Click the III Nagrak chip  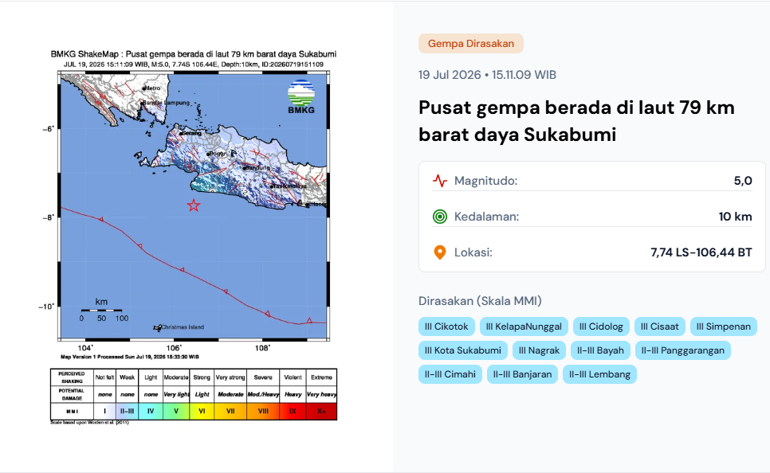pyautogui.click(x=539, y=350)
